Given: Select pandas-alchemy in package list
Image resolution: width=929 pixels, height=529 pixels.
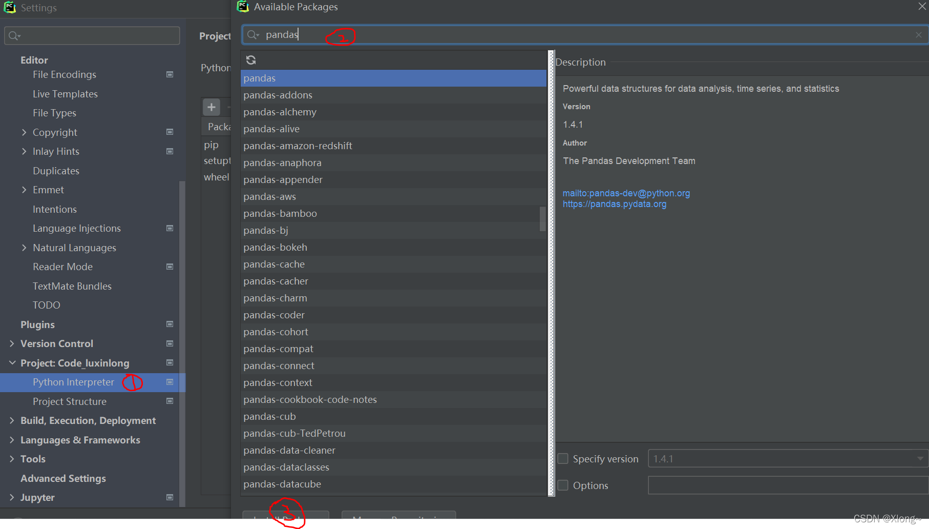Looking at the screenshot, I should coord(393,112).
